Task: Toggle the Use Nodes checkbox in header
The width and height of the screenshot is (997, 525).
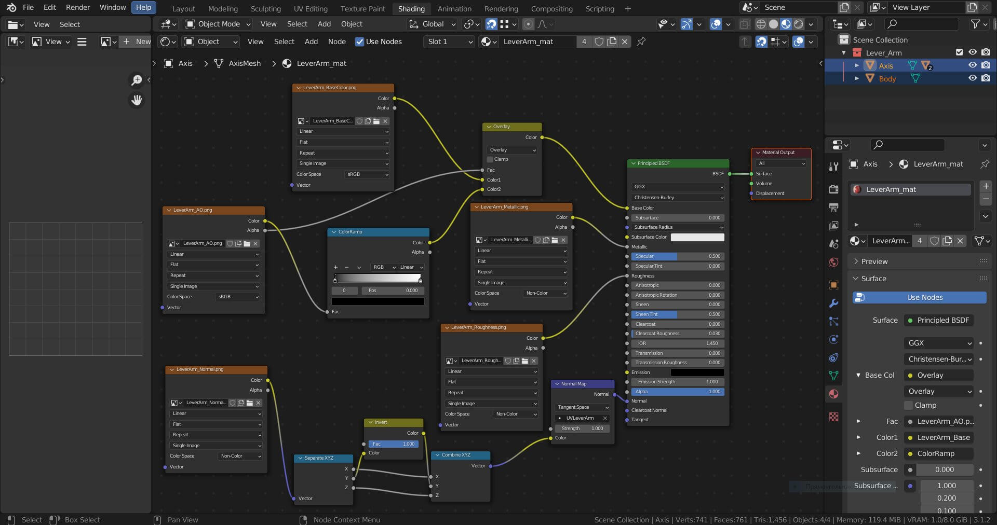Action: point(359,42)
